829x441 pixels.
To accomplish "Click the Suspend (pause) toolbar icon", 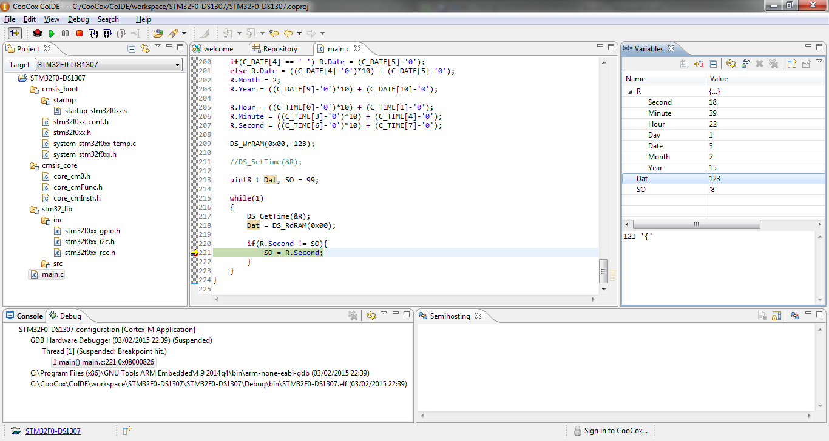I will [66, 33].
